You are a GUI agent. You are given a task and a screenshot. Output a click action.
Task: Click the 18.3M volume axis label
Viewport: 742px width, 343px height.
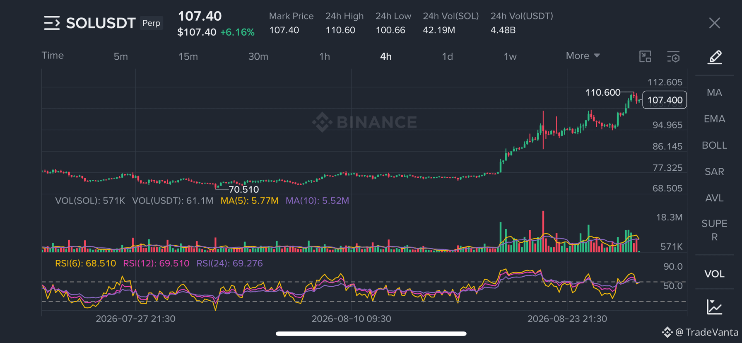tap(669, 217)
